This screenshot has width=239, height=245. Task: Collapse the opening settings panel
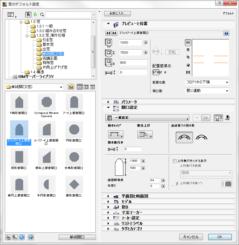[x=108, y=108]
